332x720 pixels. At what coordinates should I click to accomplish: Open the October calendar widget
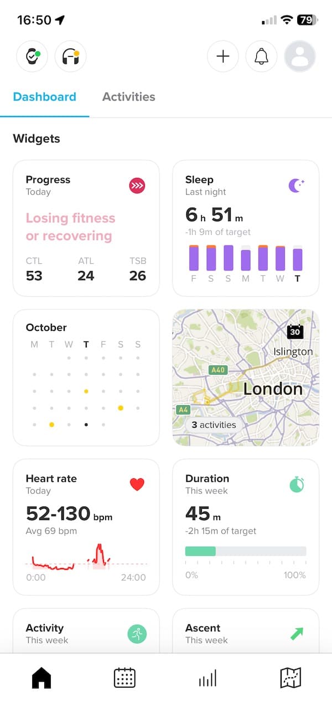[x=86, y=377]
